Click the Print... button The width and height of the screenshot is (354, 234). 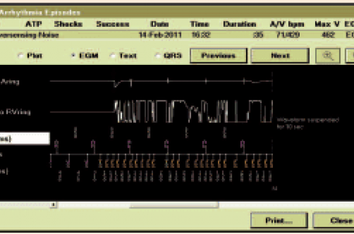tap(279, 220)
